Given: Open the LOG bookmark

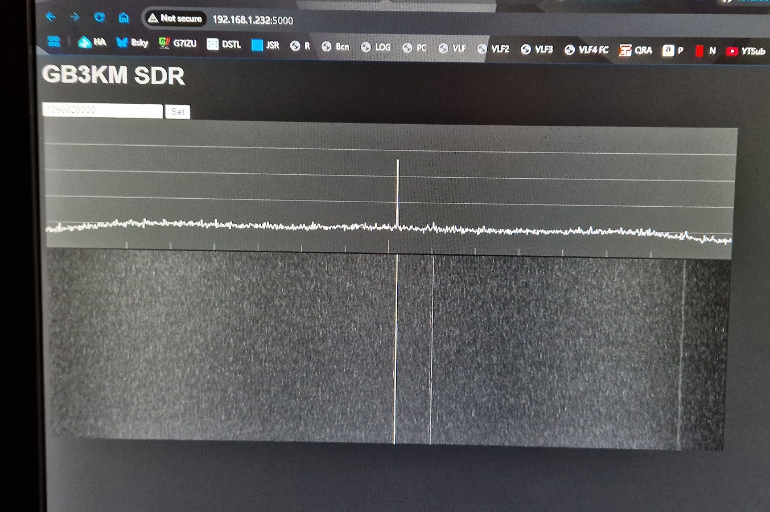Looking at the screenshot, I should coord(376,47).
